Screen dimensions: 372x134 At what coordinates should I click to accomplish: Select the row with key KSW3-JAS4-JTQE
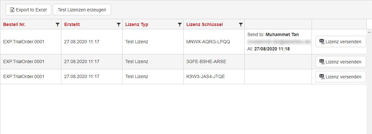183,76
